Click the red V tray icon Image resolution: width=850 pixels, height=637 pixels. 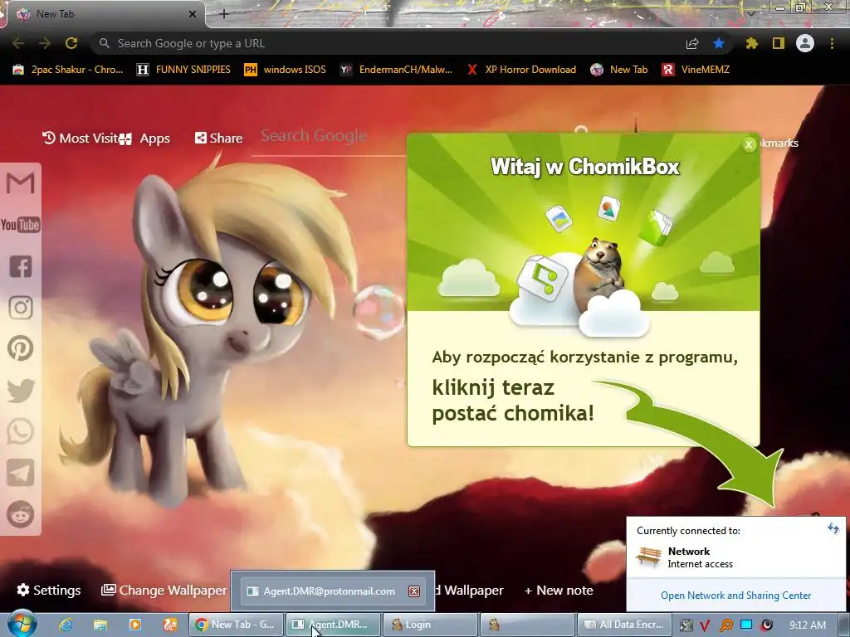tap(705, 625)
